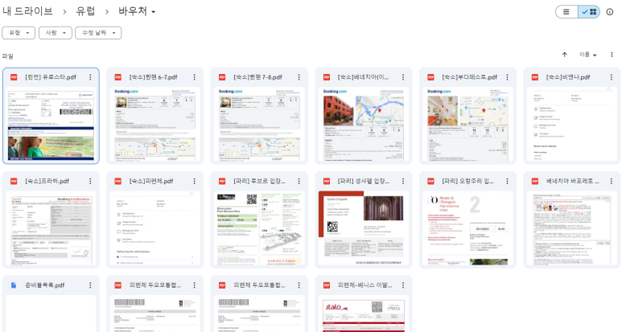The height and width of the screenshot is (332, 622).
Task: Go to 내 드라이브 in breadcrumb
Action: click(28, 11)
